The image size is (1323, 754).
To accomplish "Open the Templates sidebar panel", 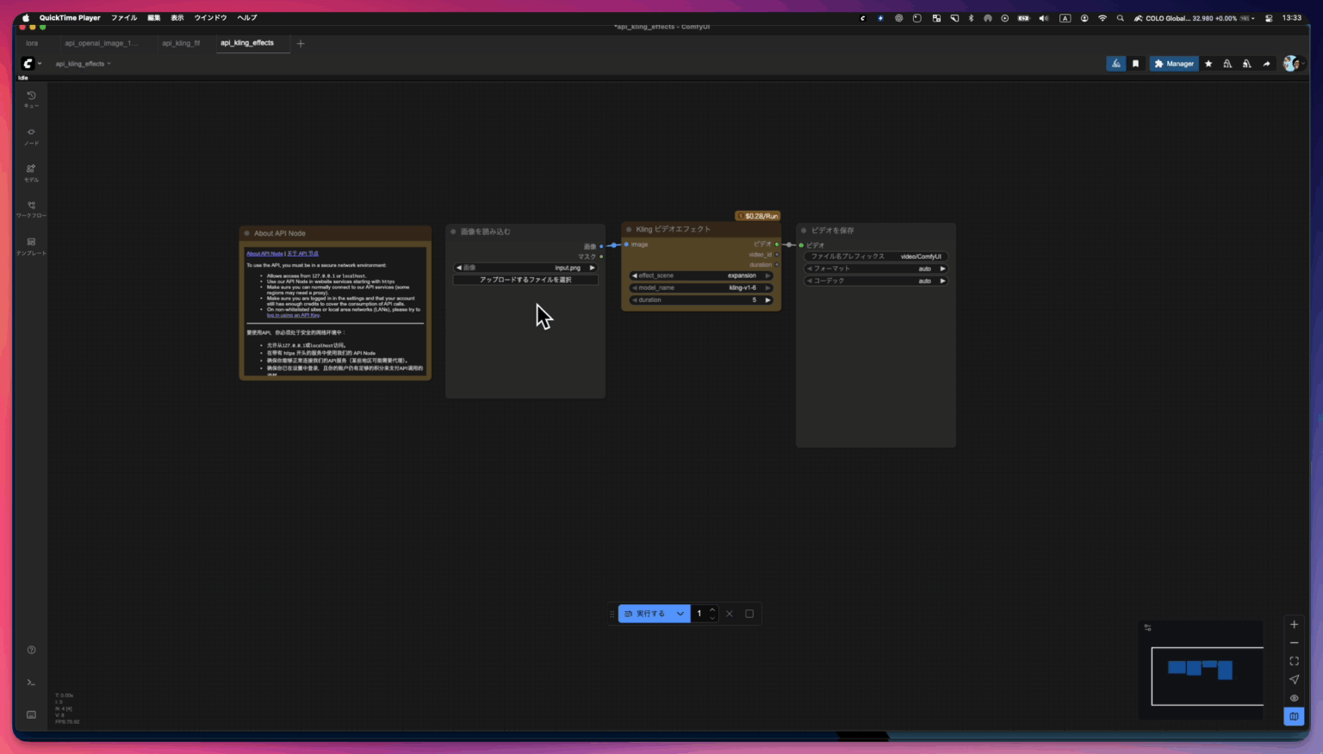I will (31, 246).
